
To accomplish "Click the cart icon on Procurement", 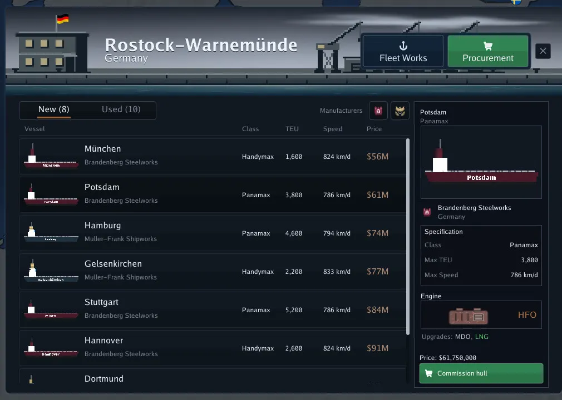I will pyautogui.click(x=488, y=46).
